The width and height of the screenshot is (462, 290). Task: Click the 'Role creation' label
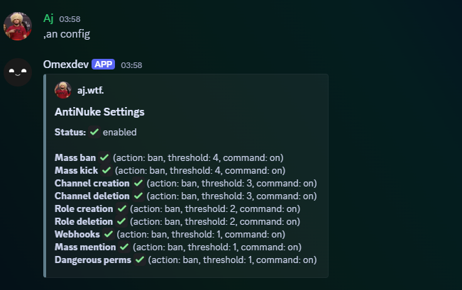point(84,208)
